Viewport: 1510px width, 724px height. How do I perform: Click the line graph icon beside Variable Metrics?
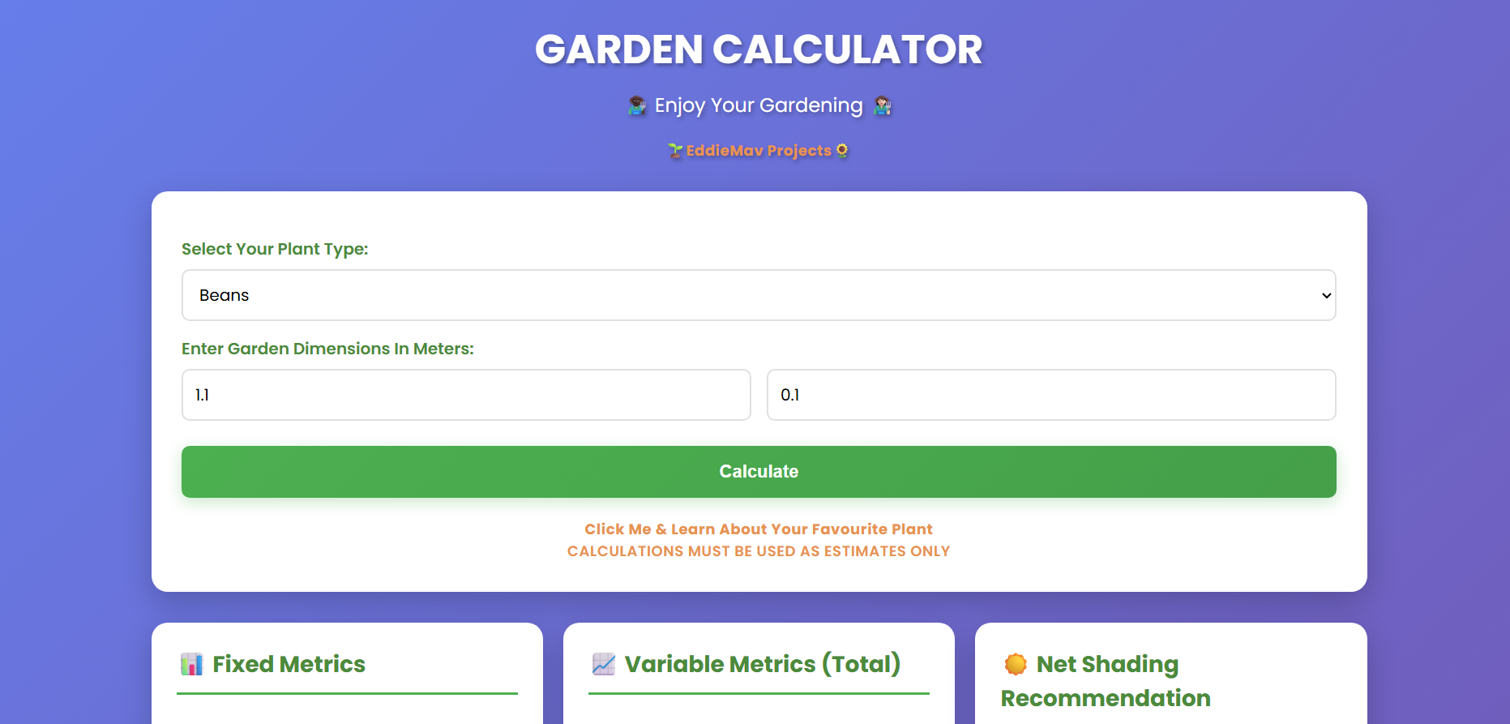click(603, 663)
